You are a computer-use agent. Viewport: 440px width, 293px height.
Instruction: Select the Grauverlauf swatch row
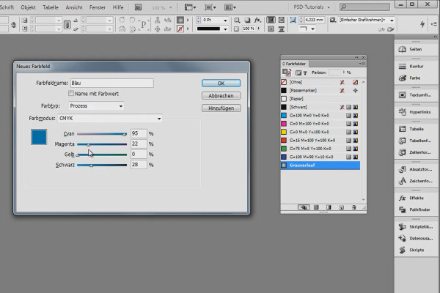click(320, 166)
